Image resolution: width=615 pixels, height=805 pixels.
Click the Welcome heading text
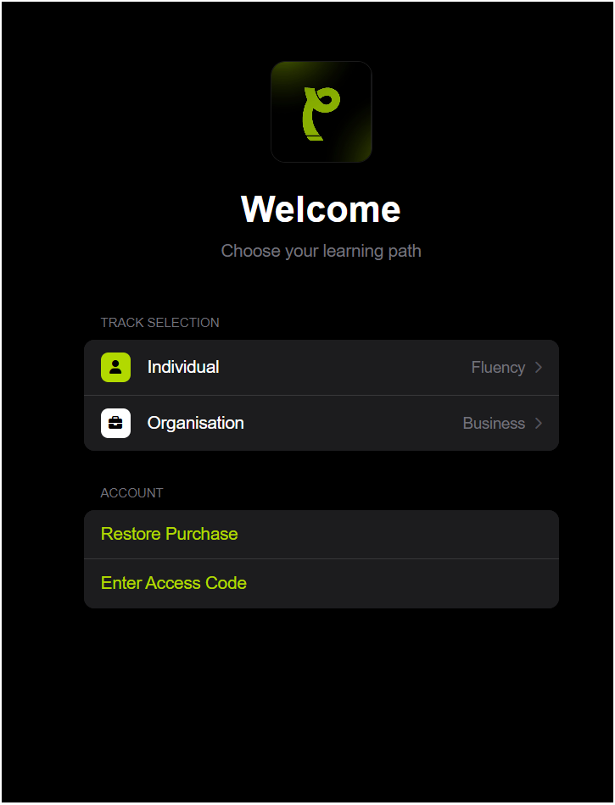point(321,209)
